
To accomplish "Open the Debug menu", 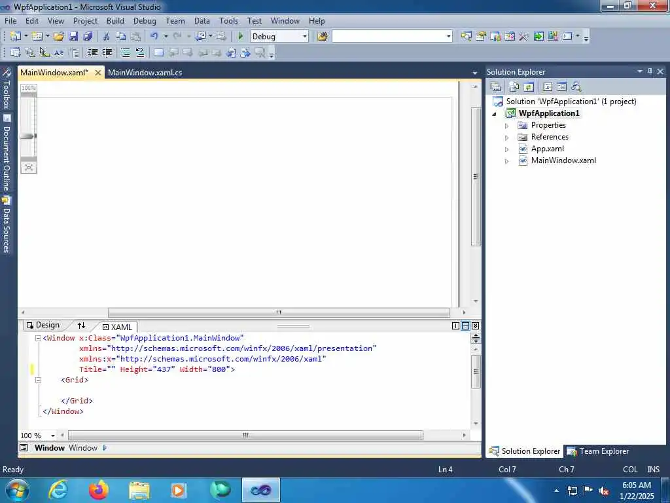I will [x=145, y=20].
